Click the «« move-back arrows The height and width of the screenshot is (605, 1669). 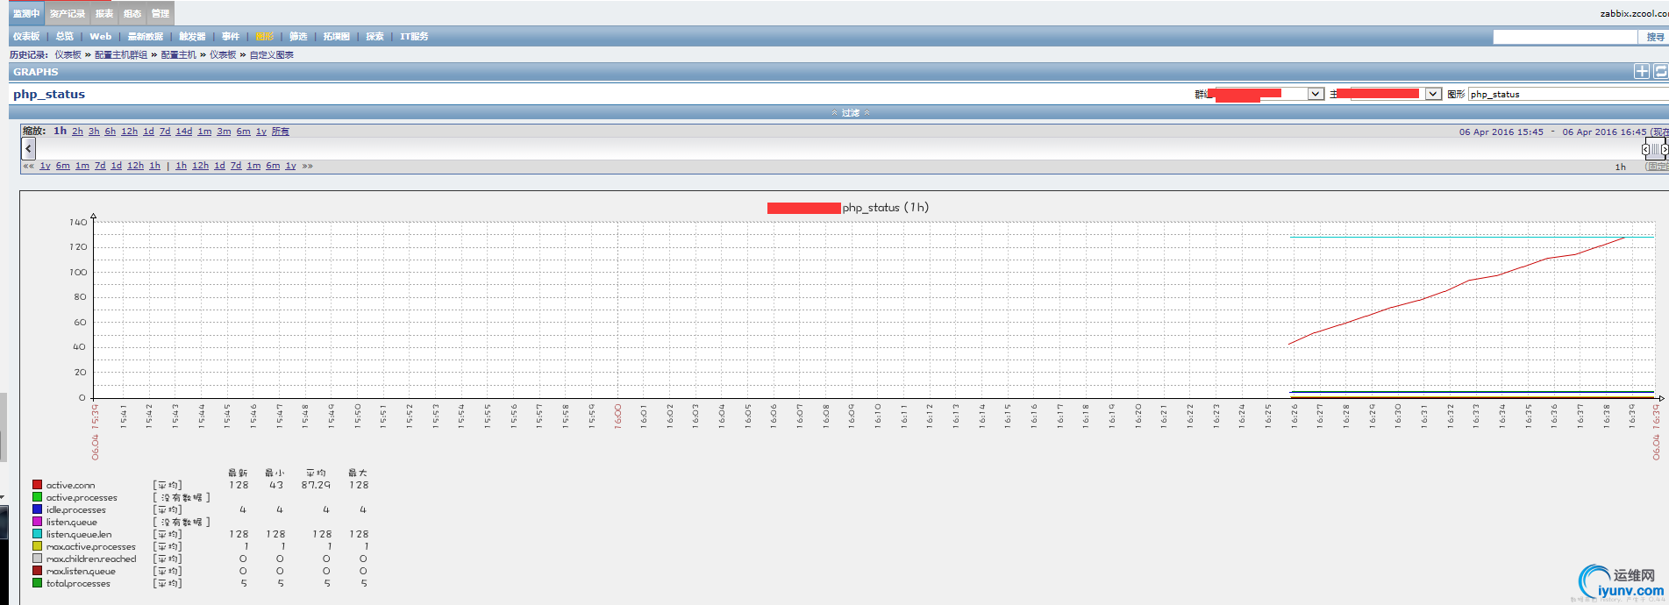tap(29, 166)
